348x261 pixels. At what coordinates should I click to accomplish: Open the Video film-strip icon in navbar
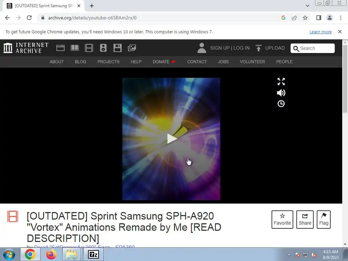tap(89, 48)
